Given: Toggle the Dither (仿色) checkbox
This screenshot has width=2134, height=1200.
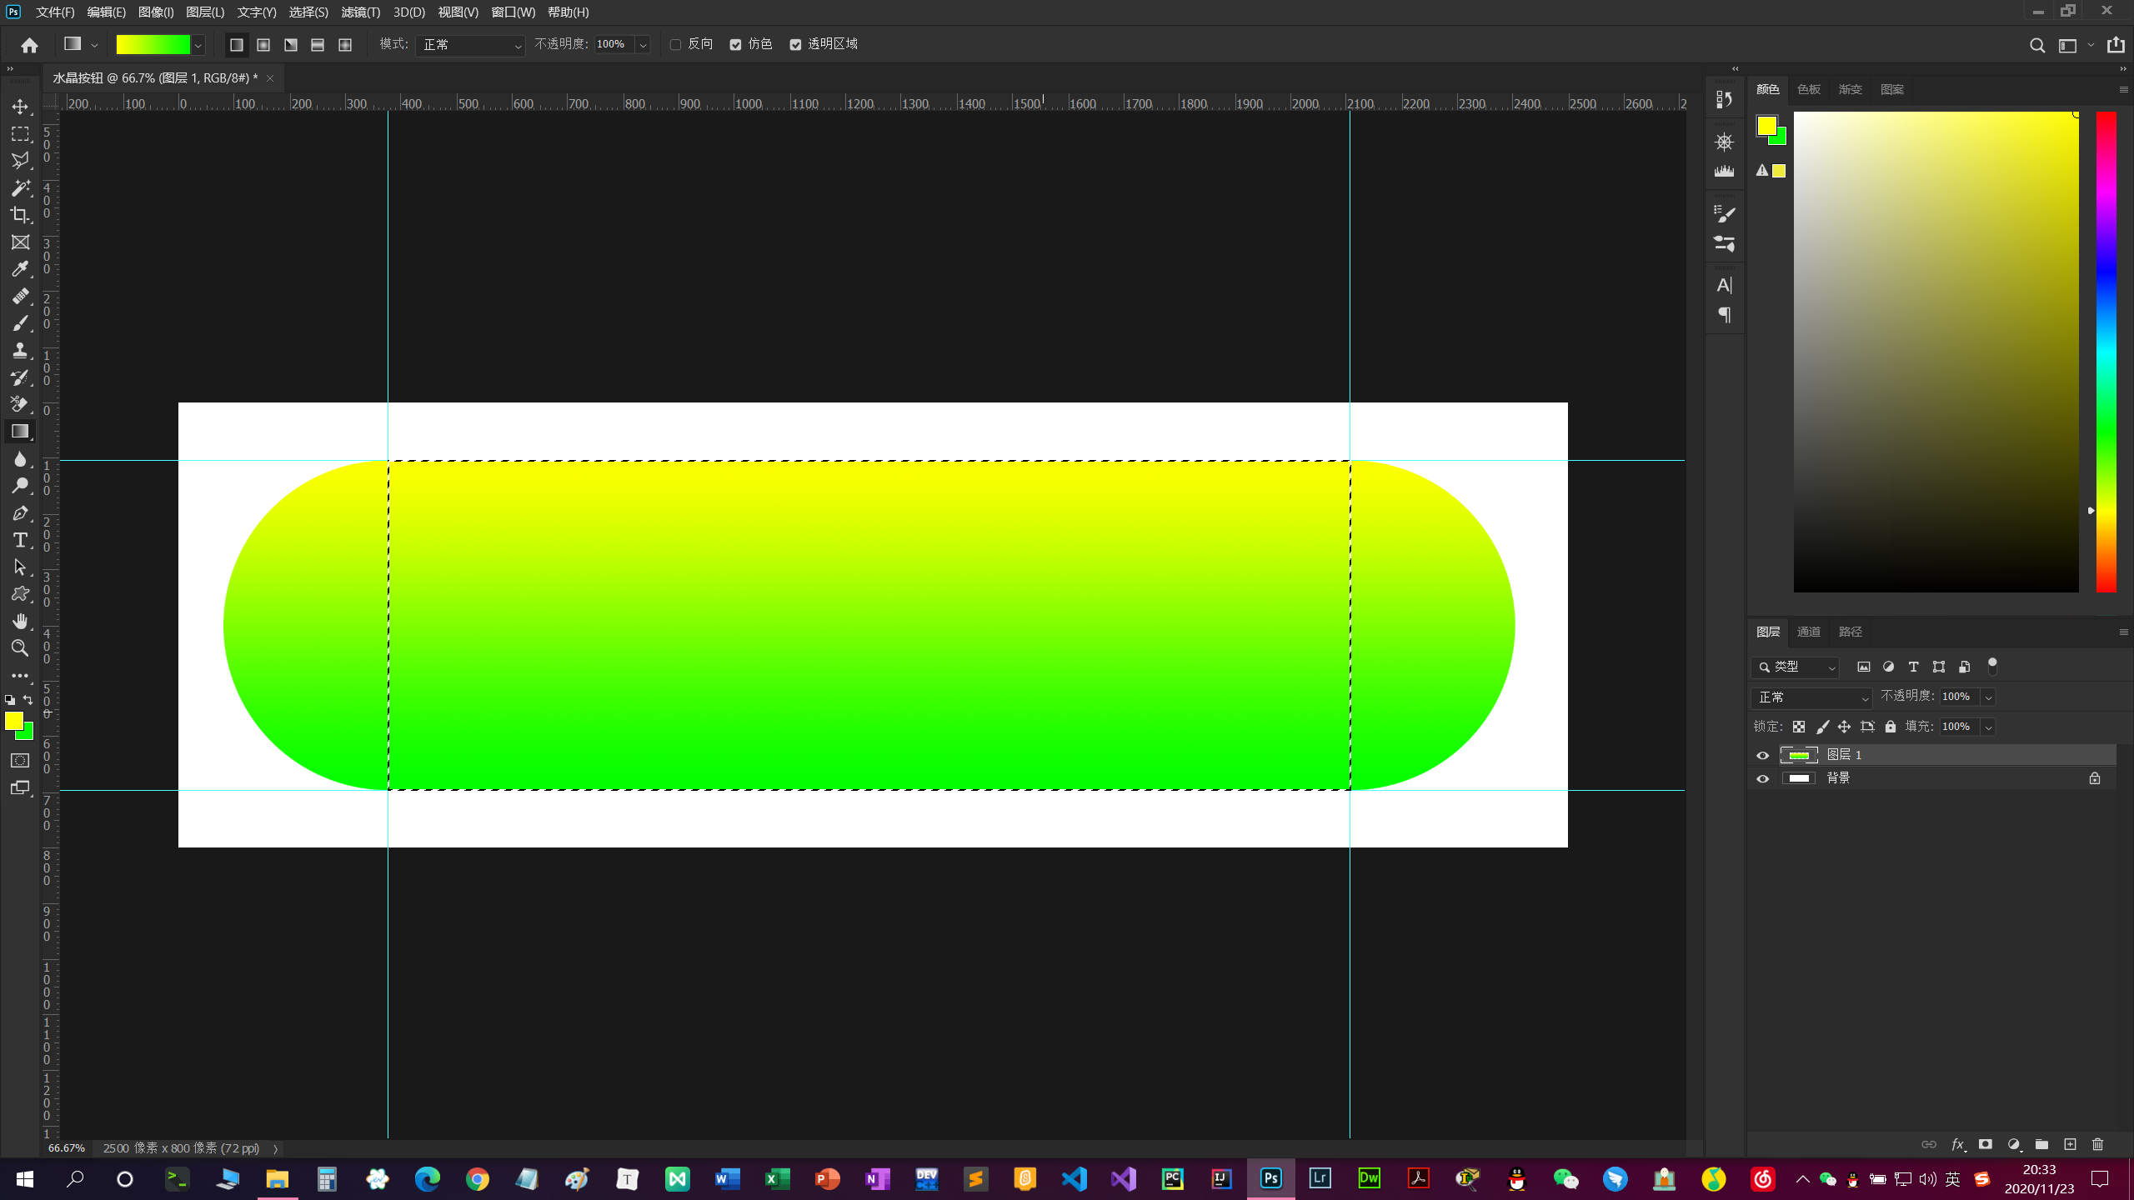Looking at the screenshot, I should (x=735, y=45).
